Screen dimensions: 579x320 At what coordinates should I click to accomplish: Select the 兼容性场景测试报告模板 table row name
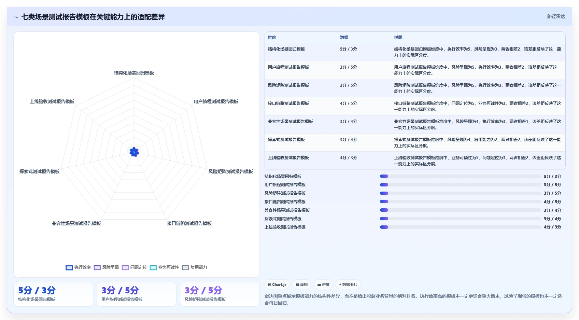coord(291,122)
